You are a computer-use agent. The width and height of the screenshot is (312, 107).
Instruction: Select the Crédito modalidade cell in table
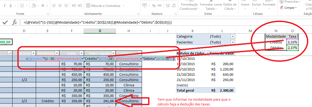pos(48,101)
